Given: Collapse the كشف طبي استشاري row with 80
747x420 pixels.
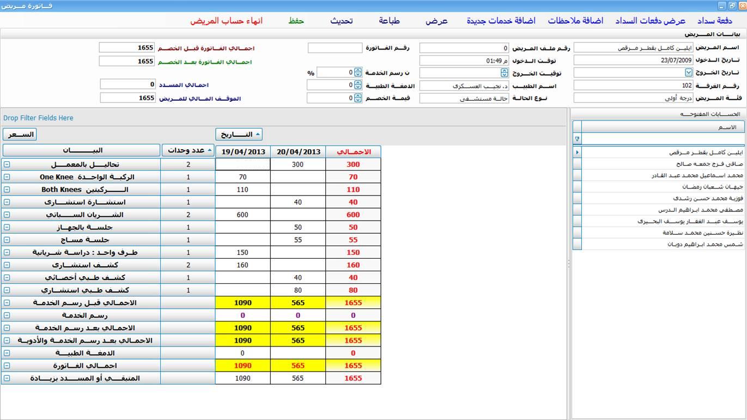Looking at the screenshot, I should click(x=7, y=290).
